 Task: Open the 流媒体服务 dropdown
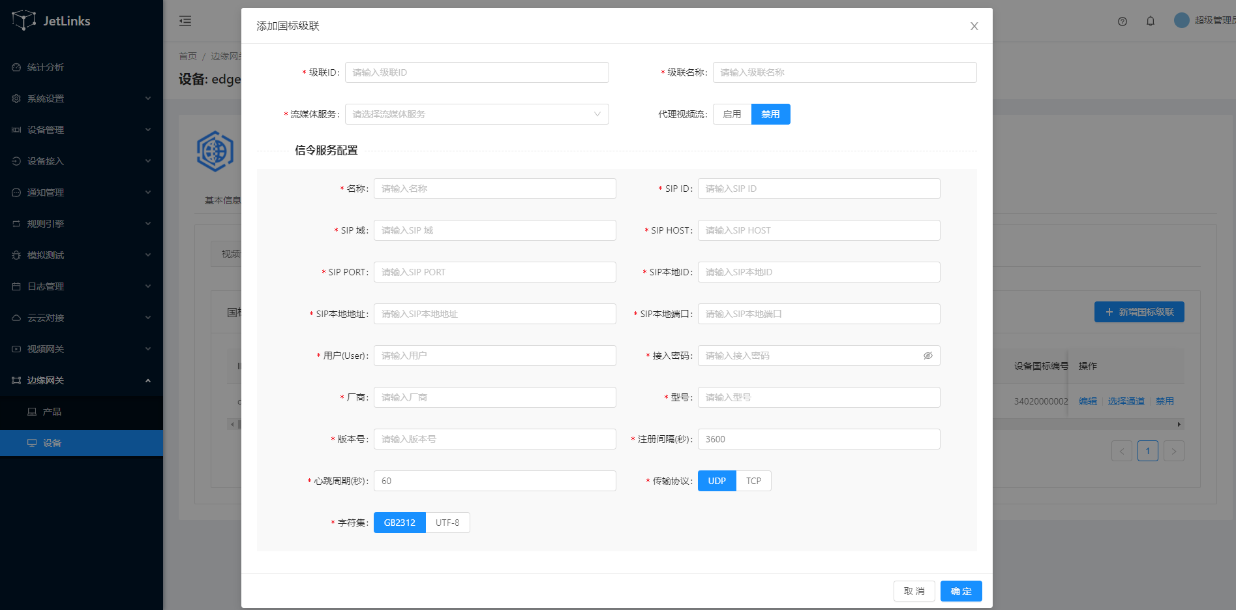[x=476, y=114]
